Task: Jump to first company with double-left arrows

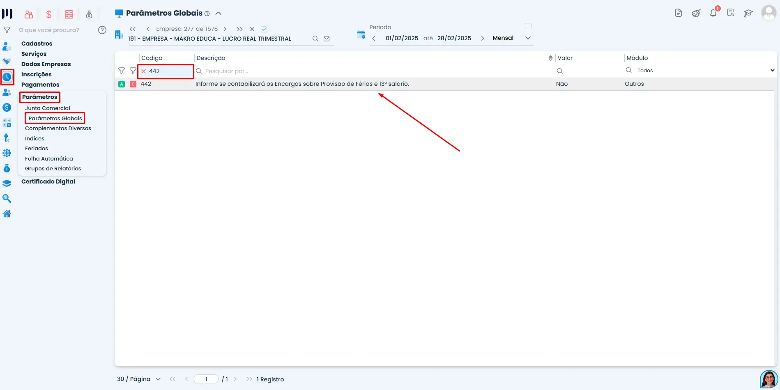Action: click(133, 29)
